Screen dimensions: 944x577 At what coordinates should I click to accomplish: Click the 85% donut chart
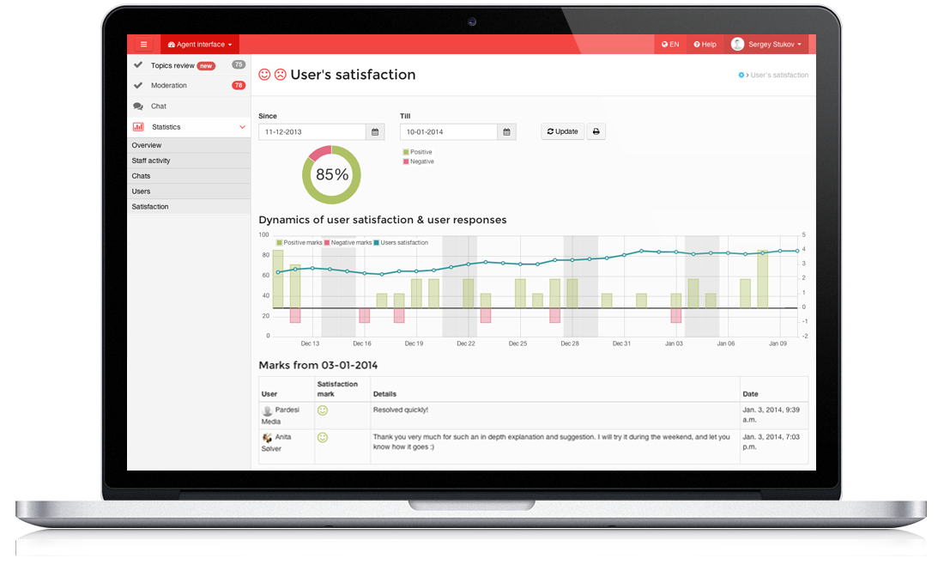pos(331,174)
